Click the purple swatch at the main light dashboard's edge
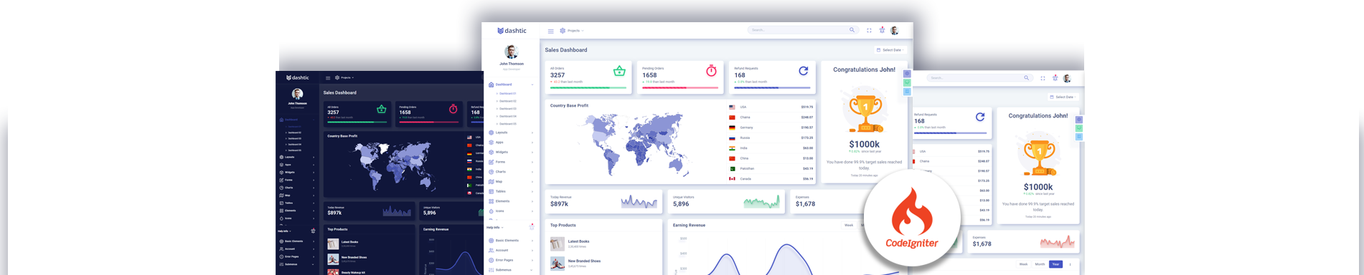This screenshot has height=275, width=1364. pyautogui.click(x=907, y=74)
